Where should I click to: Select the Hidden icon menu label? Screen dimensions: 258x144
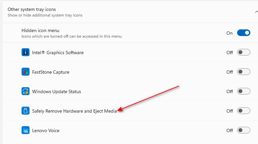pyautogui.click(x=40, y=30)
